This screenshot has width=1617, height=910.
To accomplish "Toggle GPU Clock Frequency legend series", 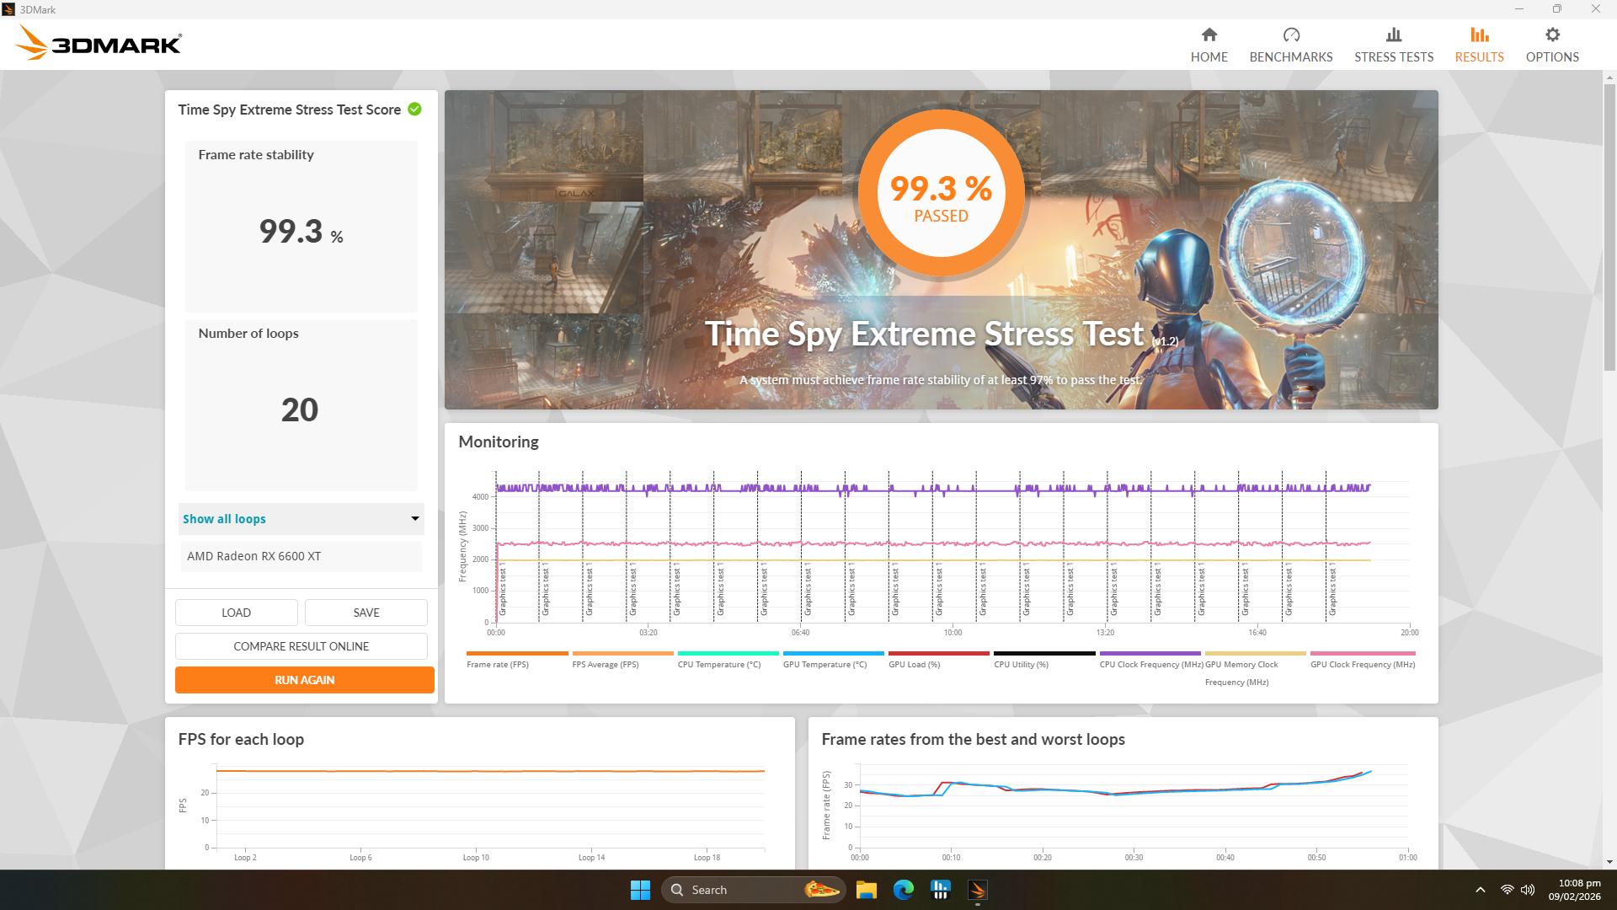I will tap(1363, 660).
